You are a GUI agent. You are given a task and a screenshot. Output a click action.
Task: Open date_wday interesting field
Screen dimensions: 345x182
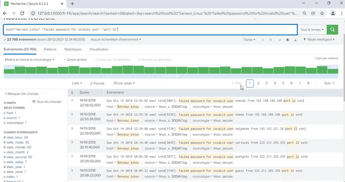15,162
